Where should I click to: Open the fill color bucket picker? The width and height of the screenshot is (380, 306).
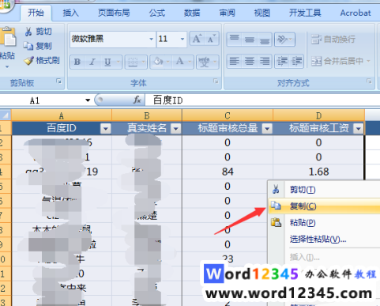click(x=159, y=62)
